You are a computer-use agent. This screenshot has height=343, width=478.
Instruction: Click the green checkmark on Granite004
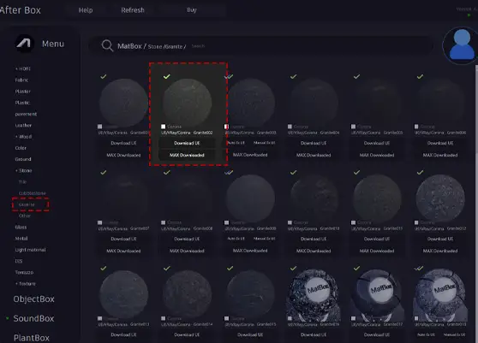click(293, 76)
